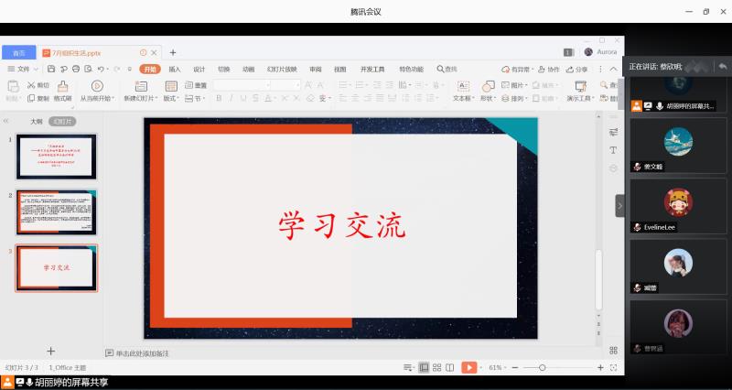
Task: Click the add slide plus icon below thumbnails
Action: coord(51,351)
